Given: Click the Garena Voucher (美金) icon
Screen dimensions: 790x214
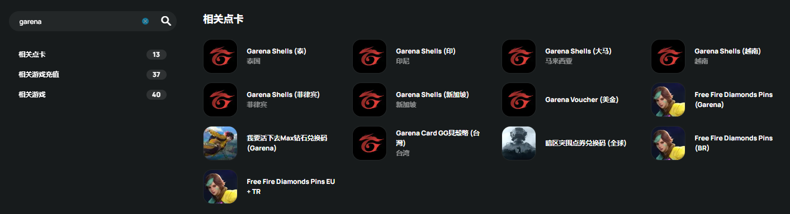Looking at the screenshot, I should [x=519, y=100].
